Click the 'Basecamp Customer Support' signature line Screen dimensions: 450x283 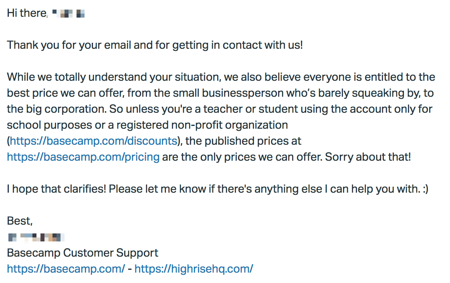point(83,253)
